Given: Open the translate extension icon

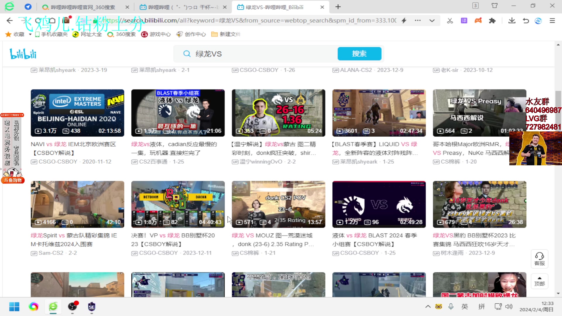Looking at the screenshot, I should pyautogui.click(x=464, y=20).
